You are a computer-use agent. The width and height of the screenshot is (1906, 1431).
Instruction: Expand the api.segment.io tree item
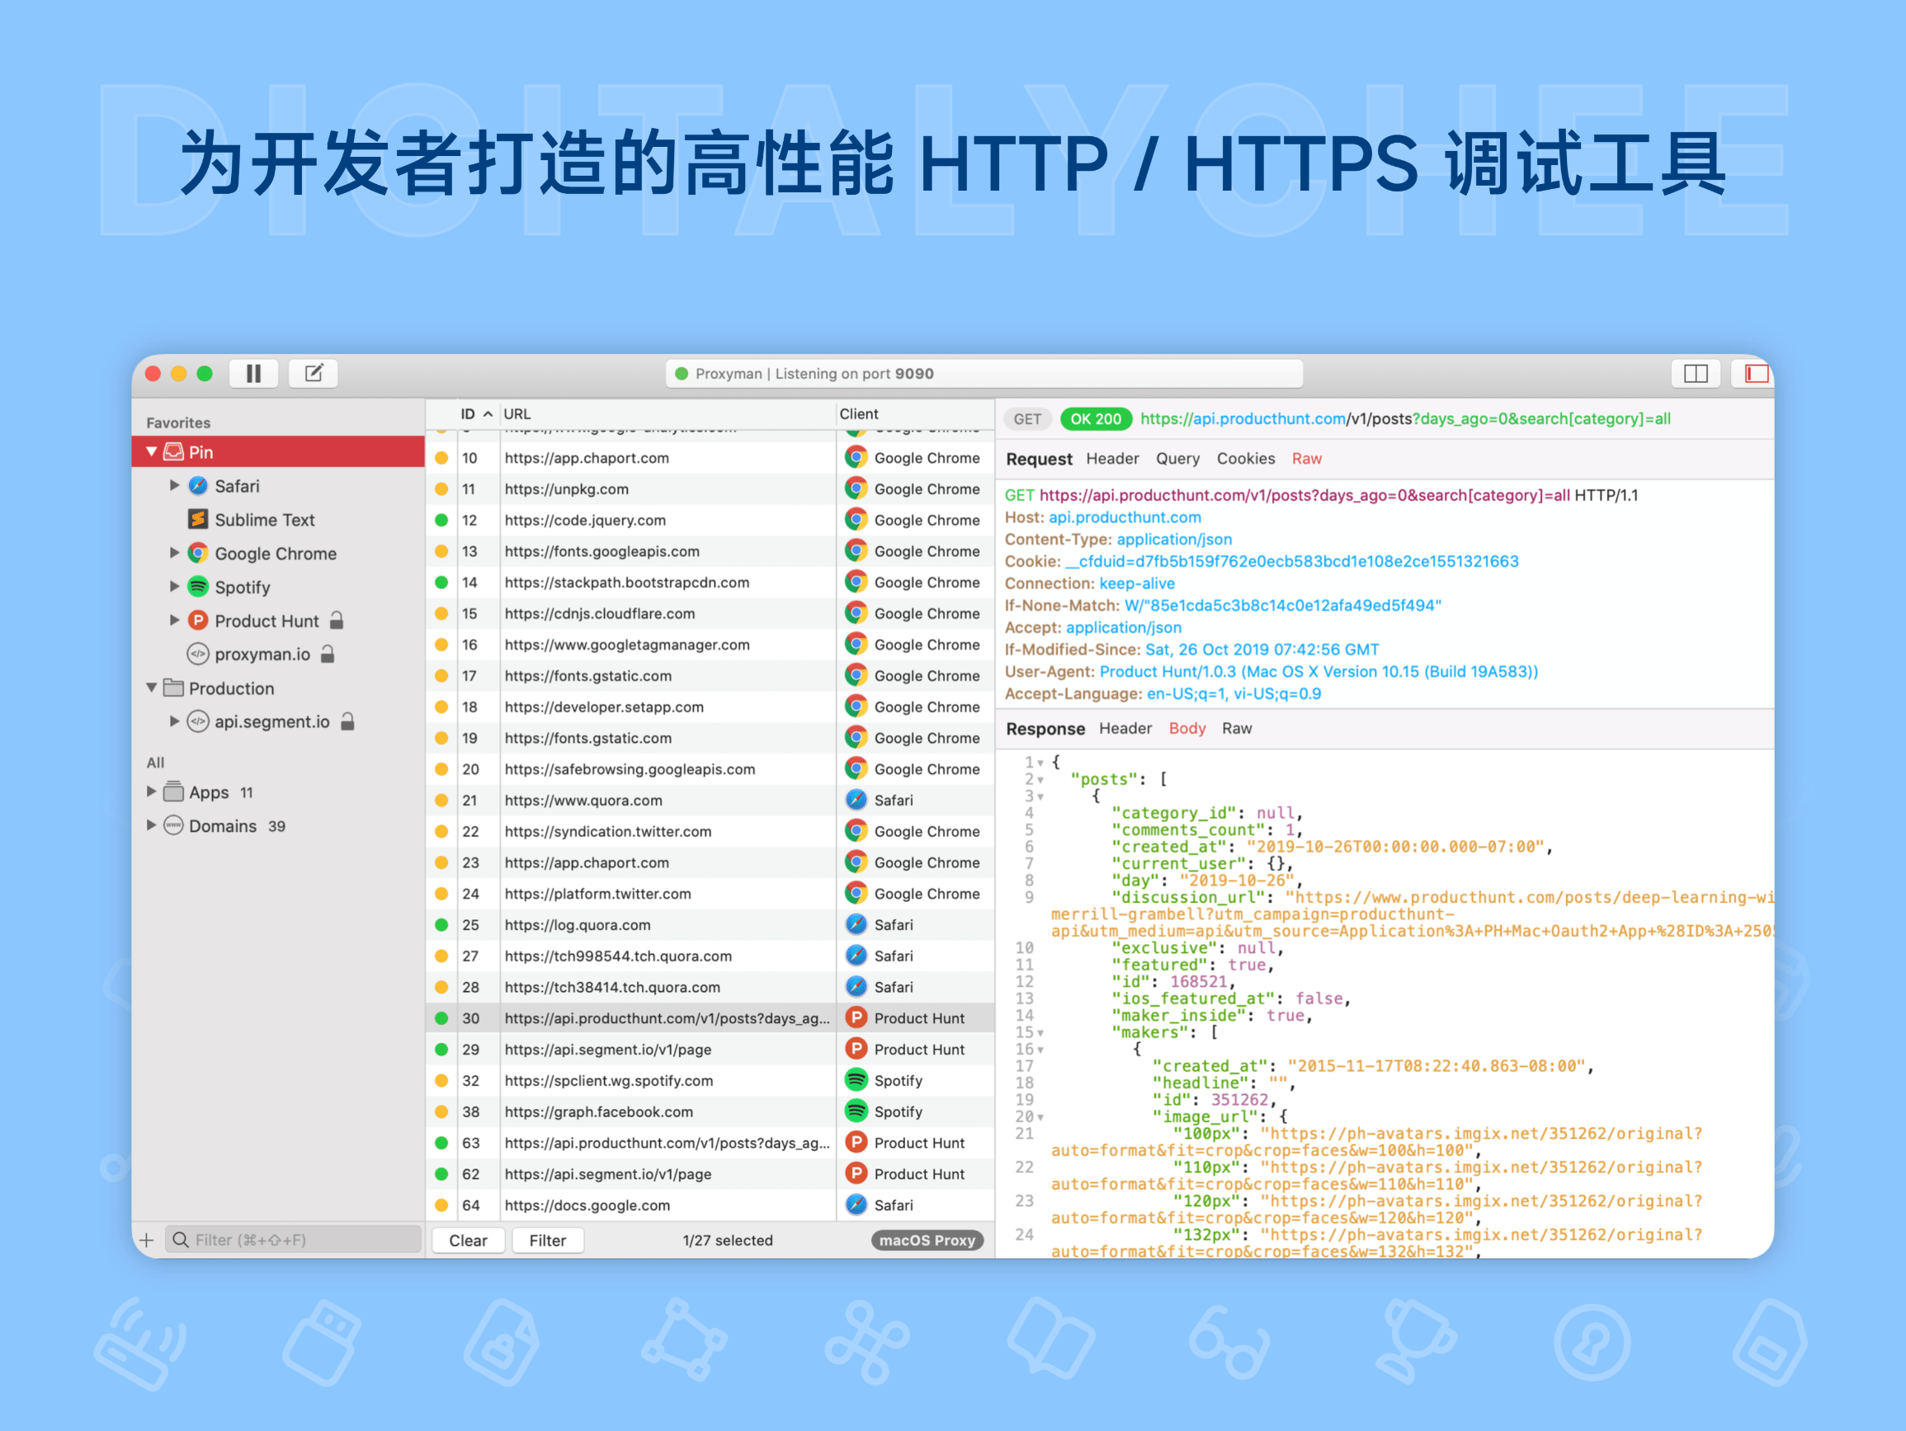pyautogui.click(x=174, y=720)
